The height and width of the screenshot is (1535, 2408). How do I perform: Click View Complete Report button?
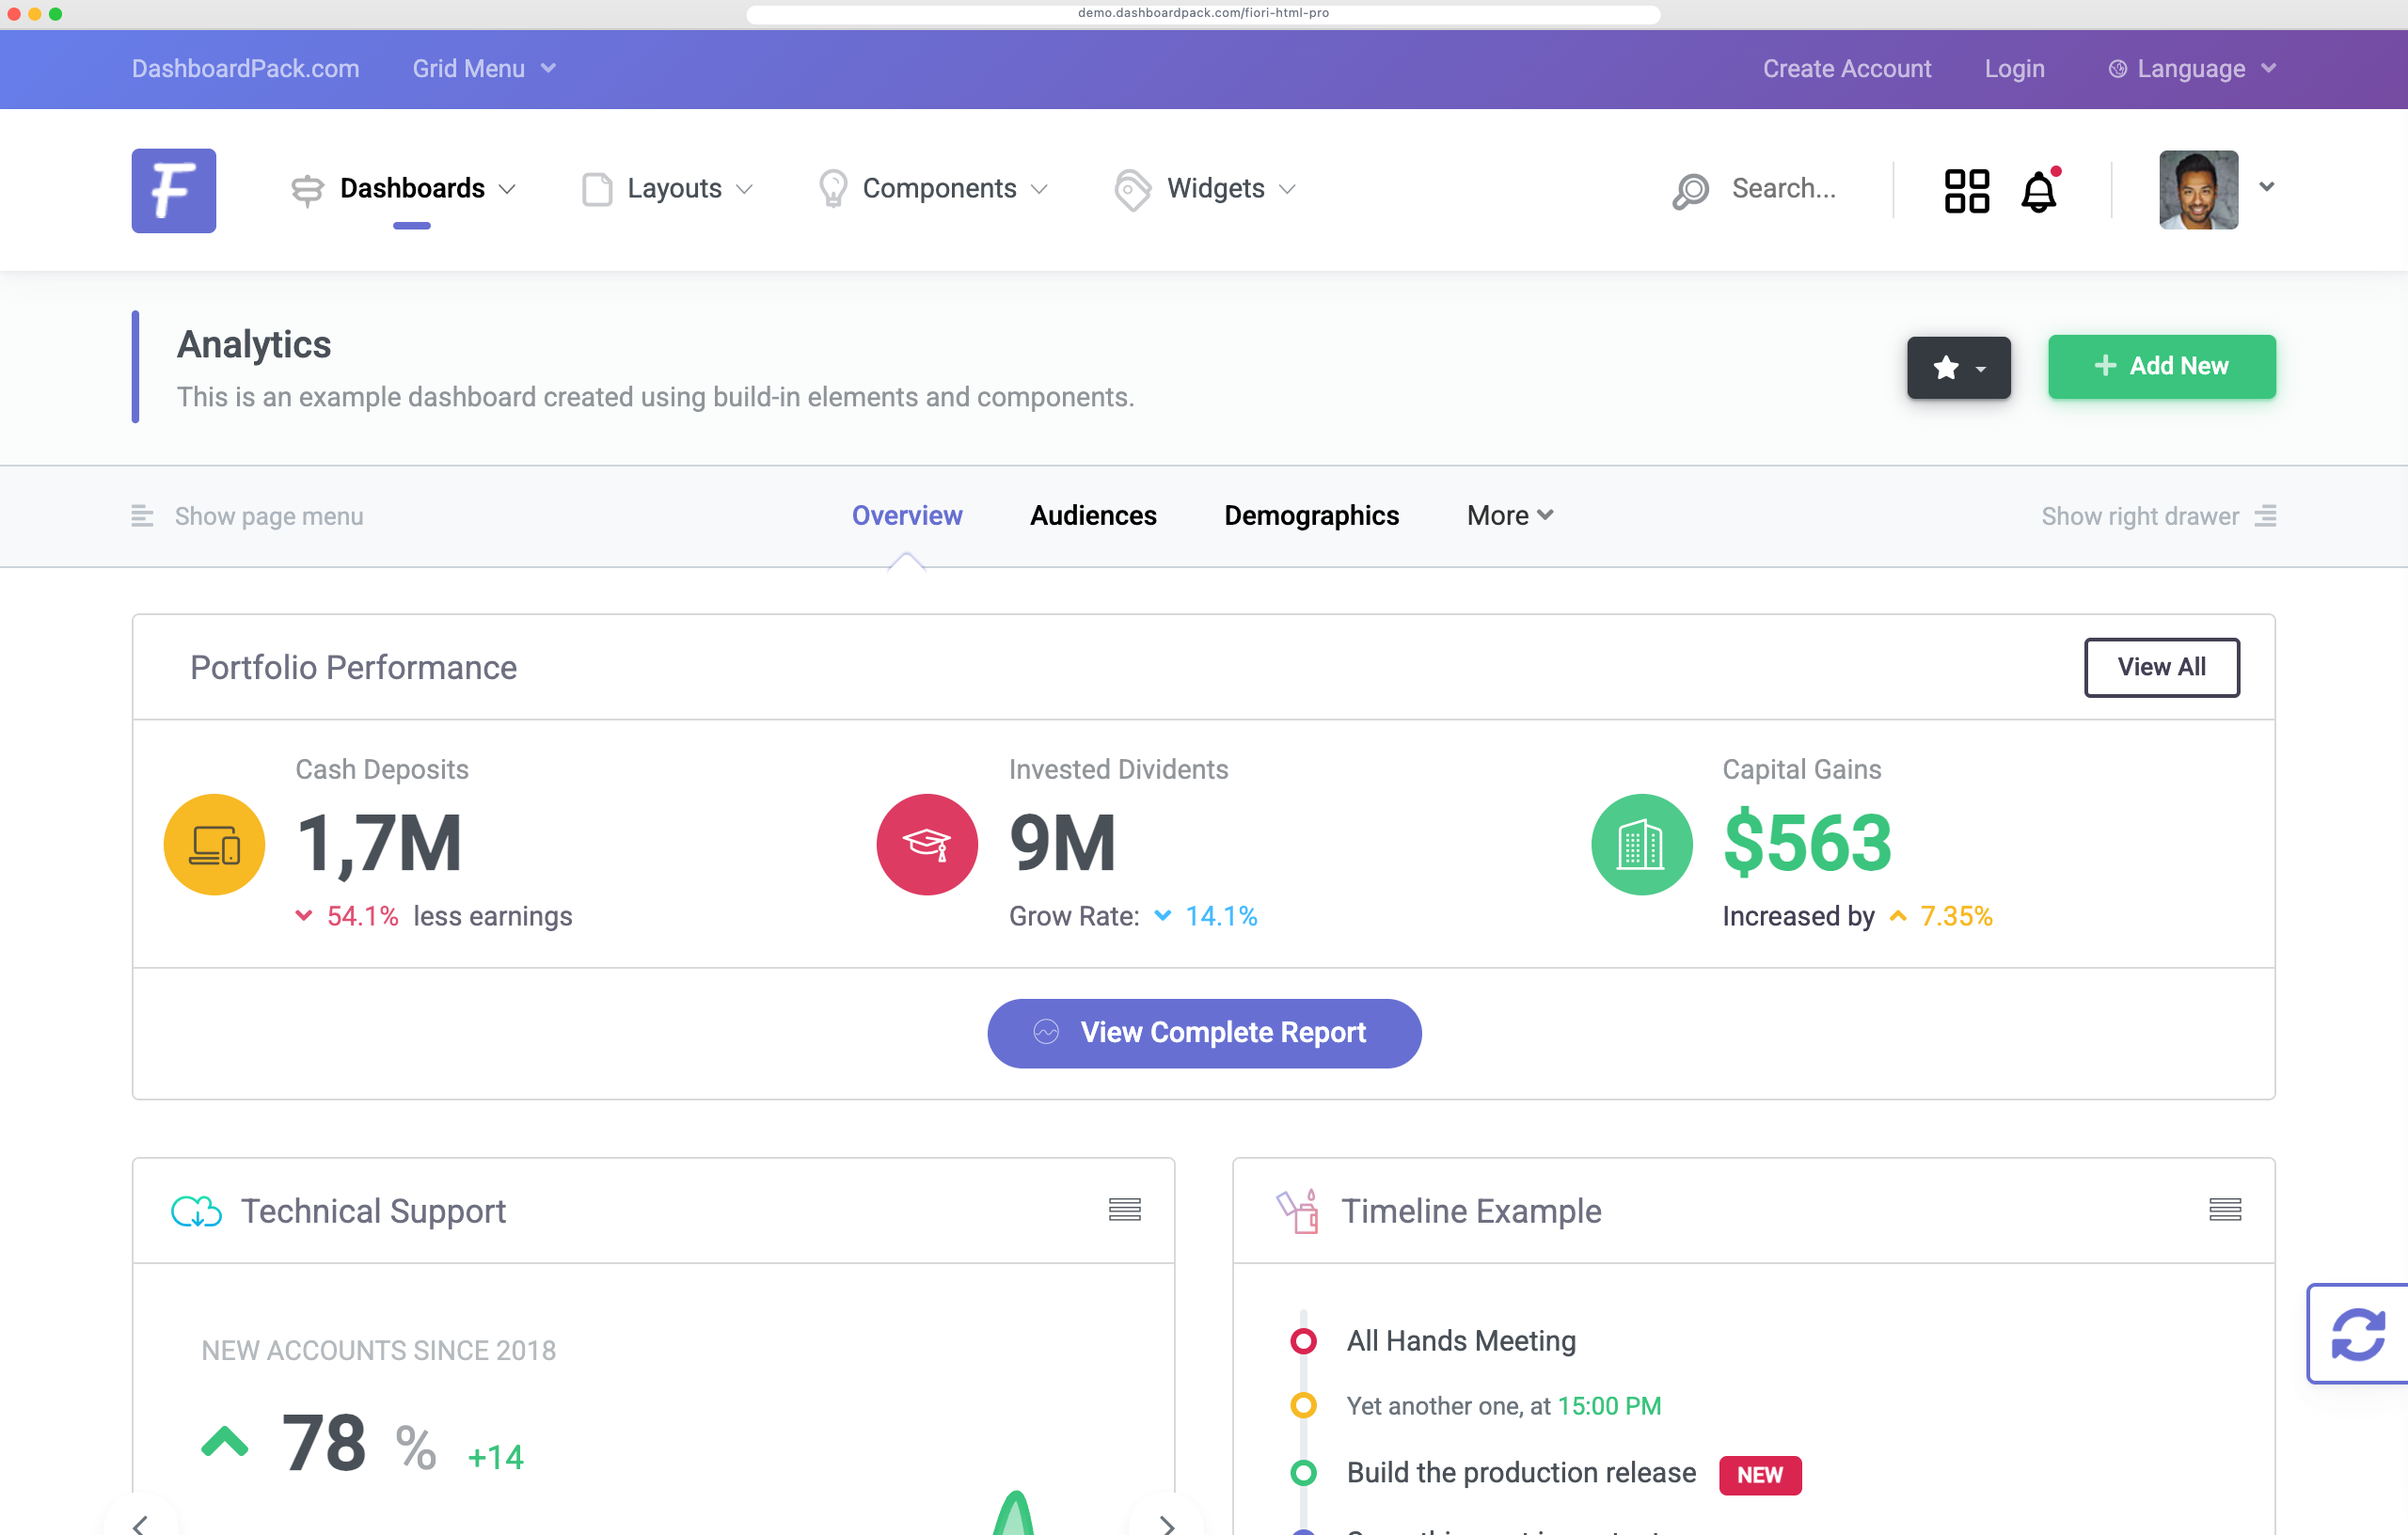click(x=1204, y=1032)
